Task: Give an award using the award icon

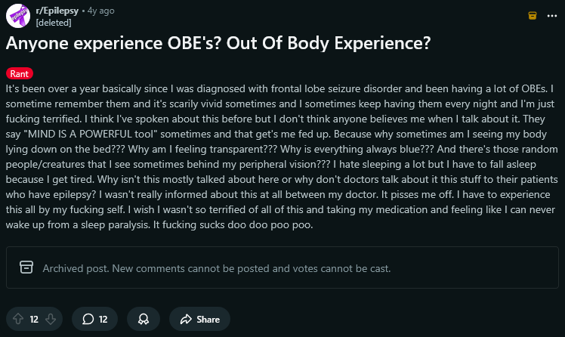Action: (143, 320)
